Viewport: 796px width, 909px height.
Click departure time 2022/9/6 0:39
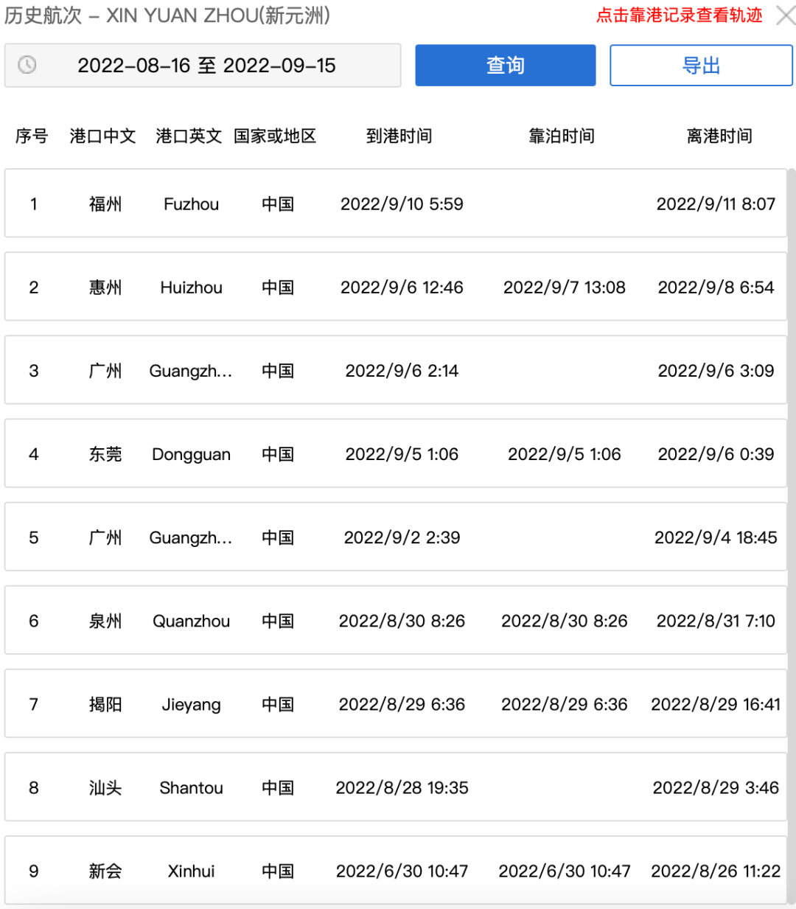point(716,454)
